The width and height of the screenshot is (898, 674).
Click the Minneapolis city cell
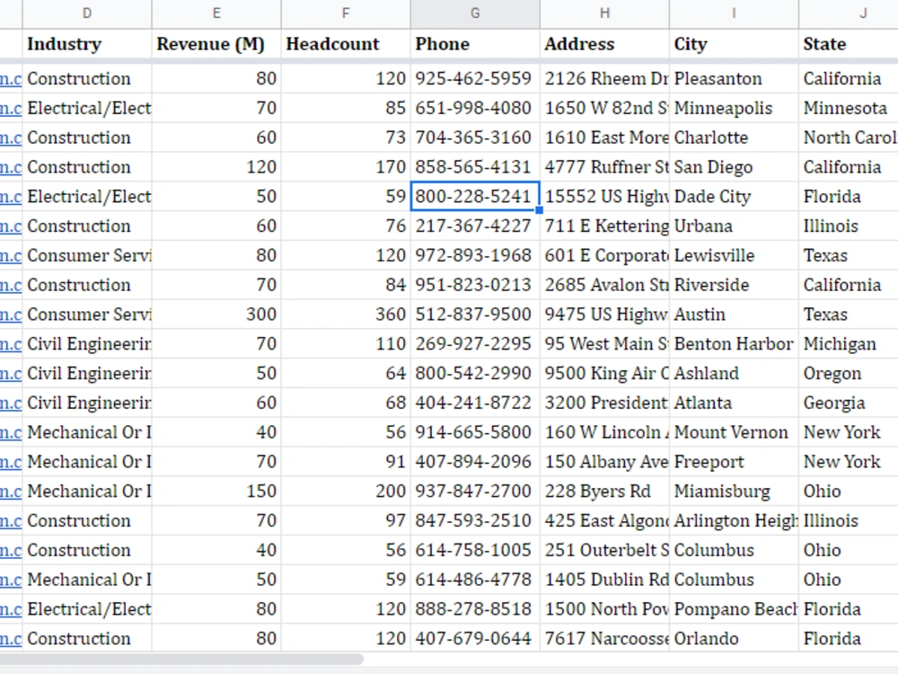click(734, 108)
